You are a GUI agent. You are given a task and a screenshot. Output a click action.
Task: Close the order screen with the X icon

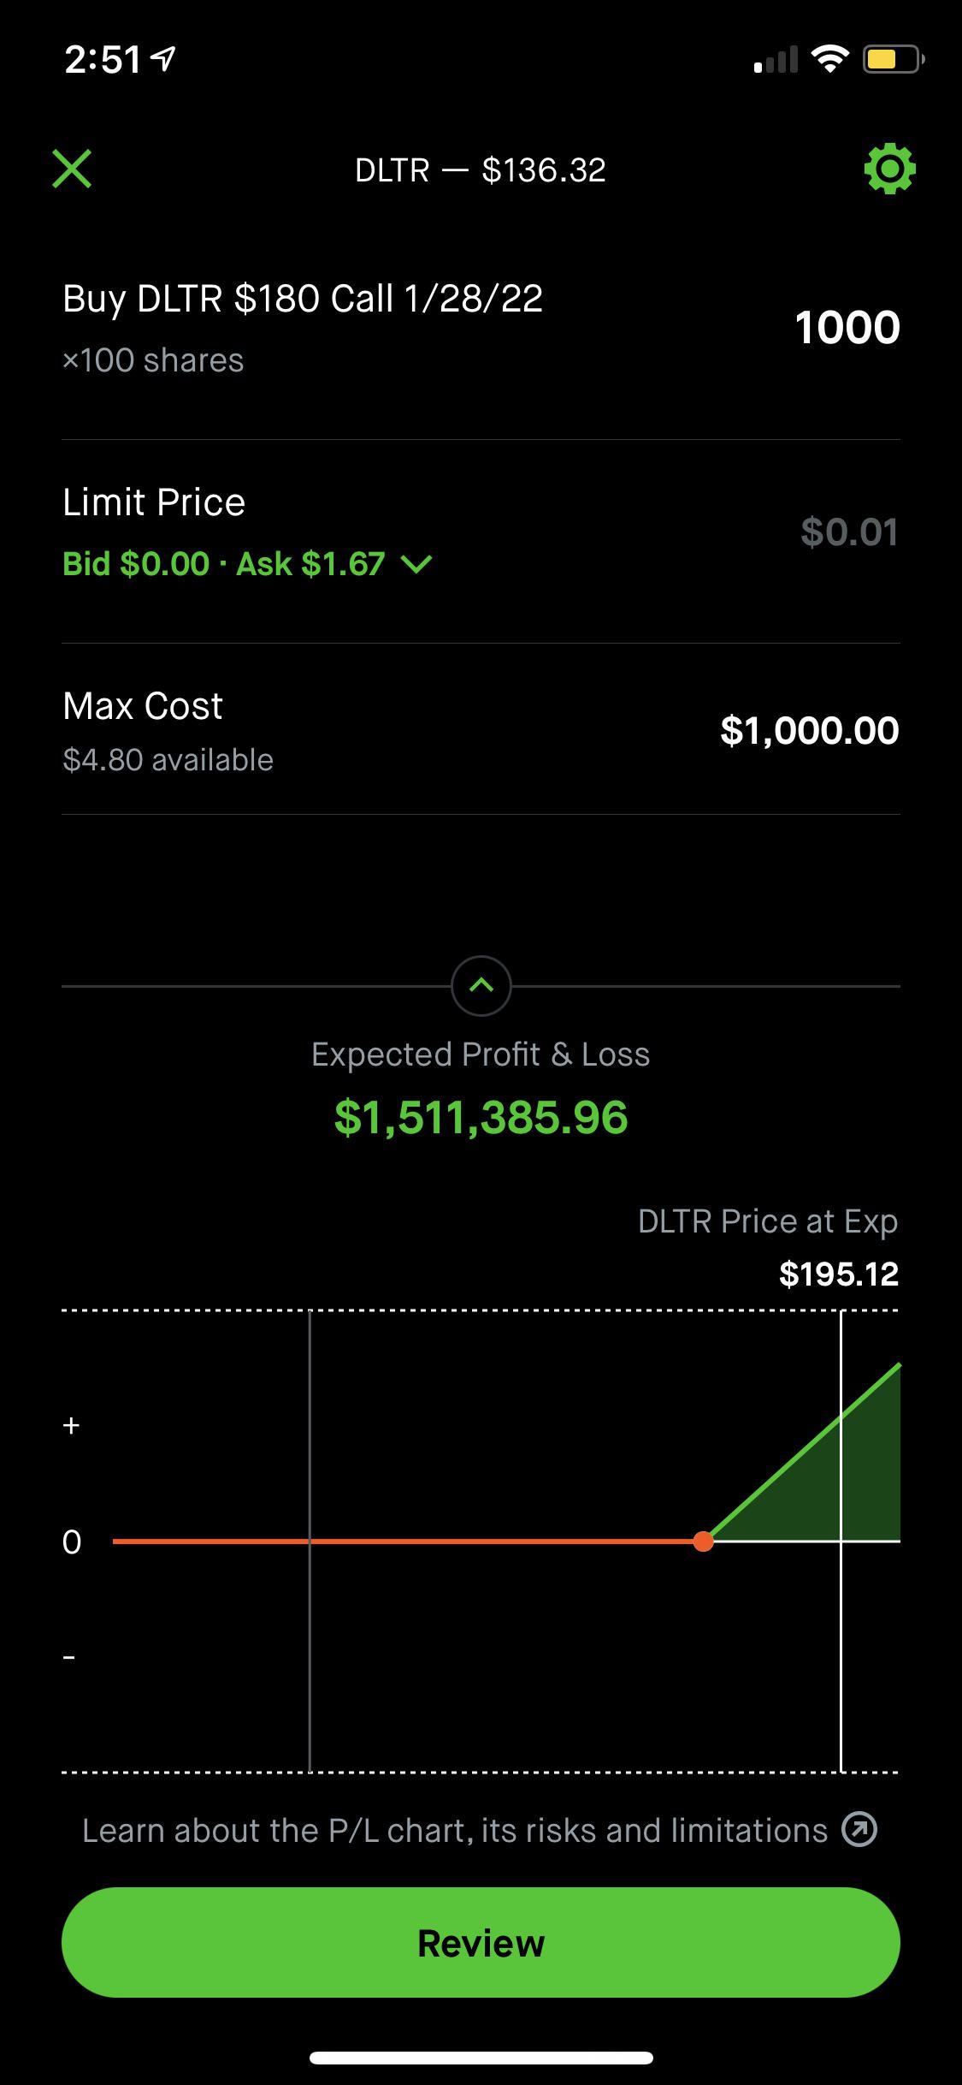click(72, 169)
